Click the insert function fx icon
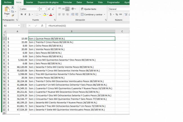The width and height of the screenshot is (183, 122). point(42,25)
